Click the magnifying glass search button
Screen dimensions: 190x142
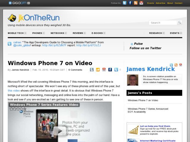179,22
